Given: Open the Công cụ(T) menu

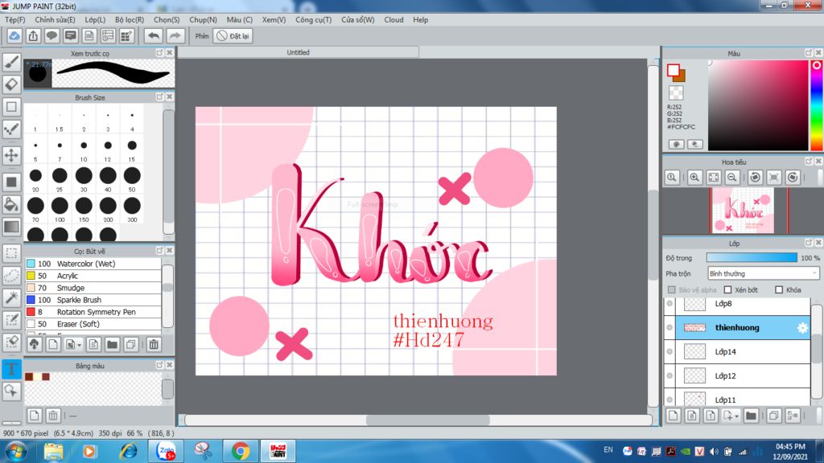Looking at the screenshot, I should point(313,19).
